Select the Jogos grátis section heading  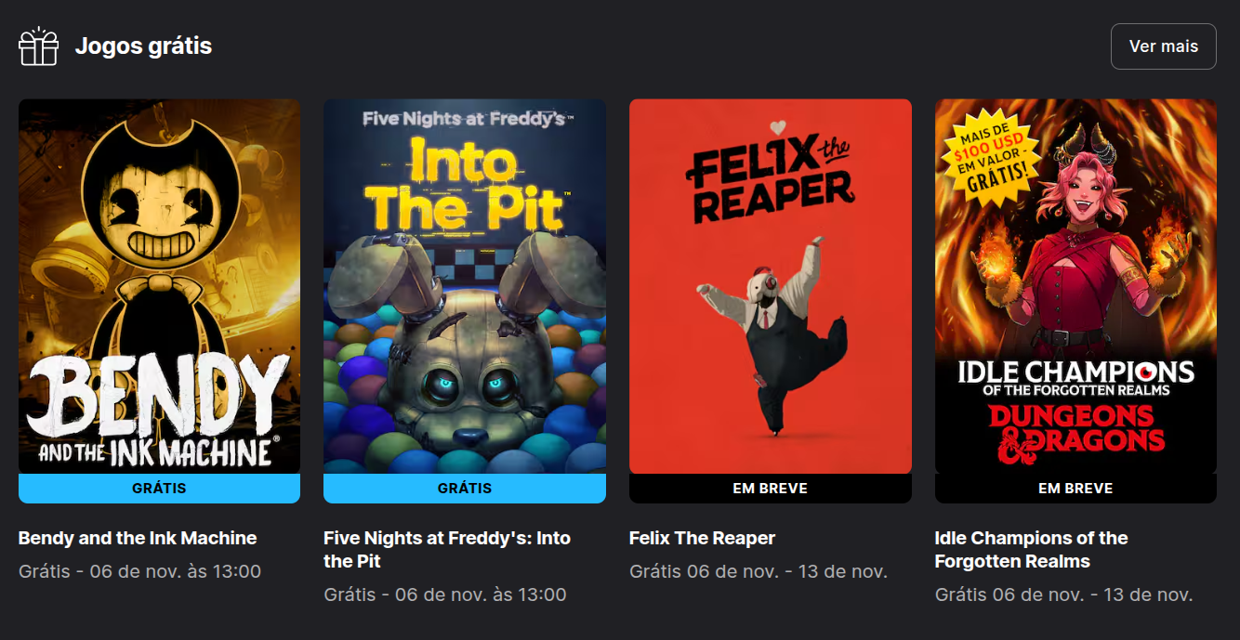click(x=143, y=46)
